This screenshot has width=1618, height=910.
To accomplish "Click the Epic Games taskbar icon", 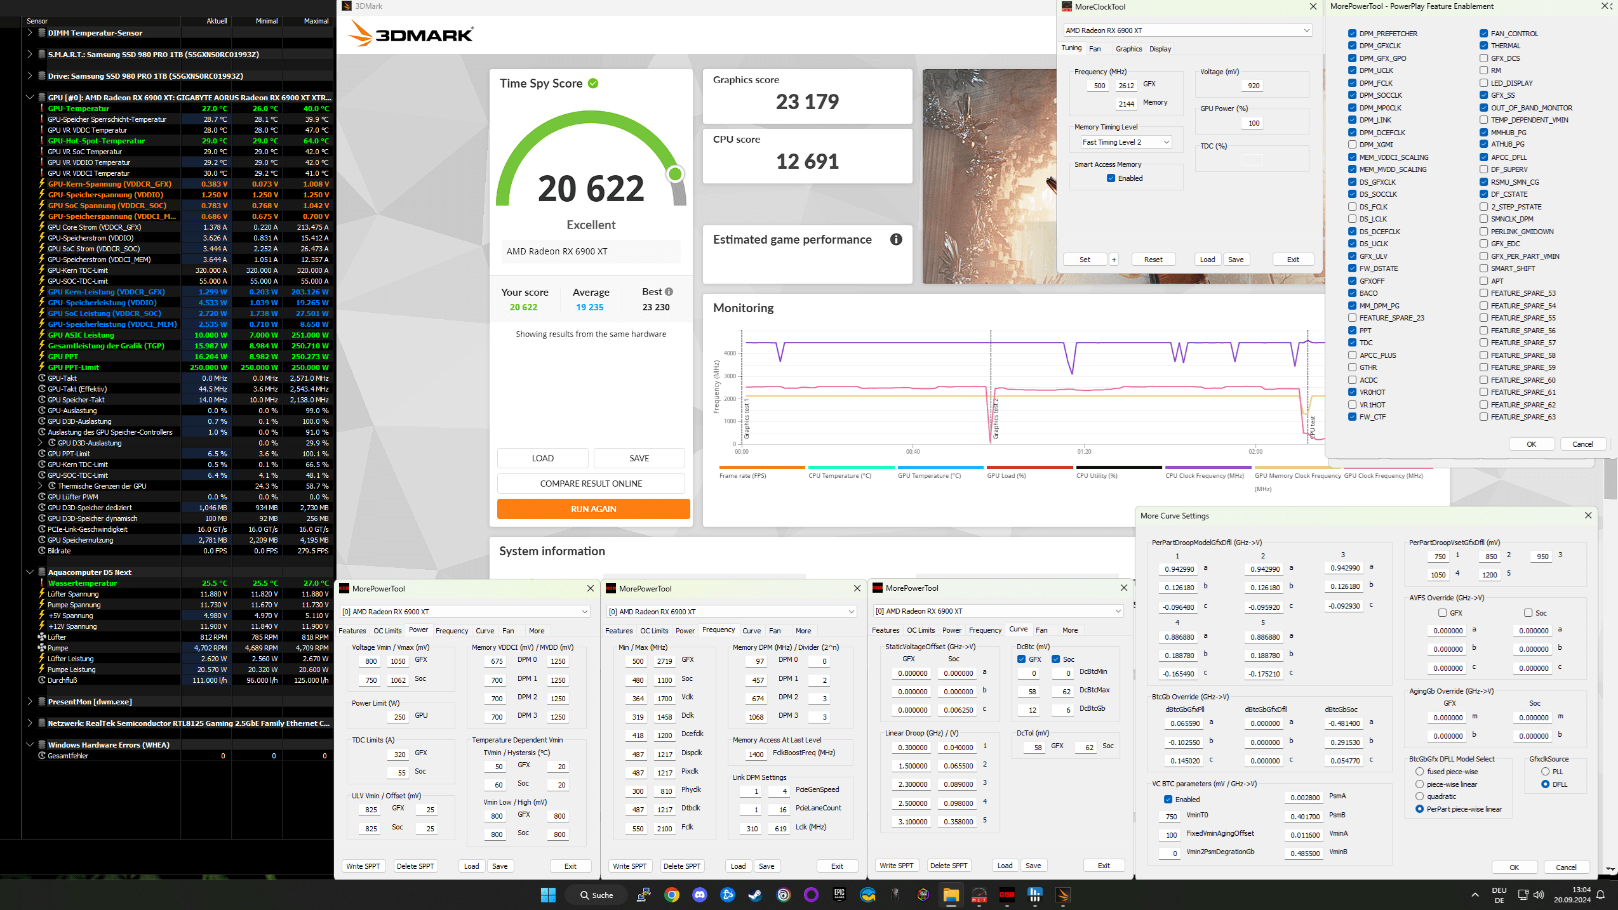I will point(839,895).
